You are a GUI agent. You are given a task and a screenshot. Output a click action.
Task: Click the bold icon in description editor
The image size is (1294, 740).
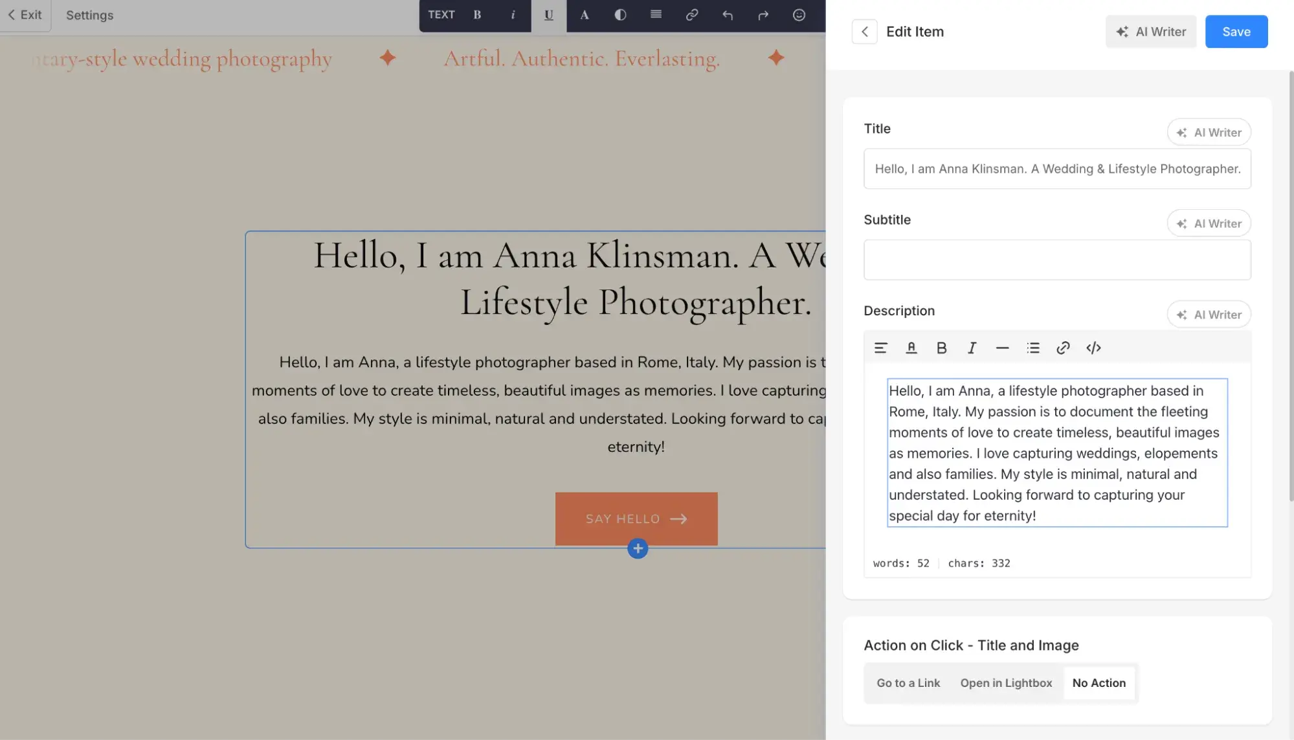pos(941,348)
